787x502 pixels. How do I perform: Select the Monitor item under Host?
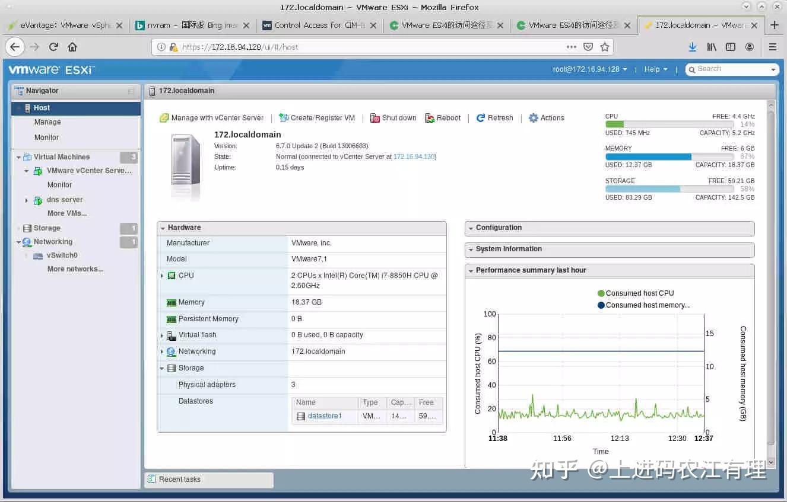click(x=47, y=137)
